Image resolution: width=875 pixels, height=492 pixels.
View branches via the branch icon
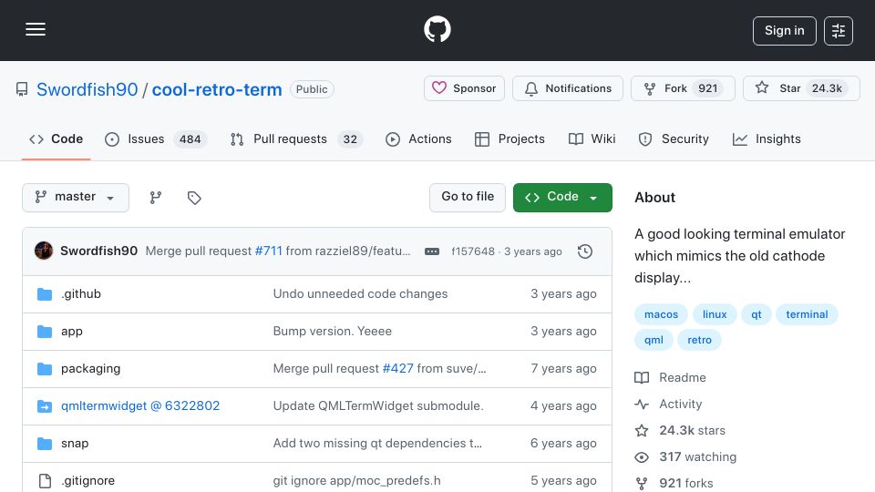156,198
